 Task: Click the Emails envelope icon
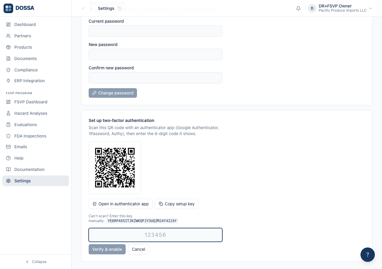click(8, 147)
